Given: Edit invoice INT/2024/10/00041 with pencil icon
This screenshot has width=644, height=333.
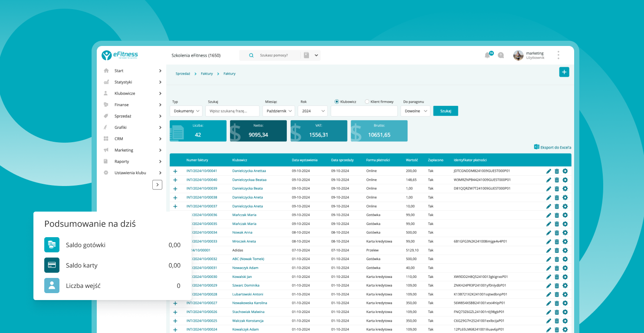Looking at the screenshot, I should (549, 171).
